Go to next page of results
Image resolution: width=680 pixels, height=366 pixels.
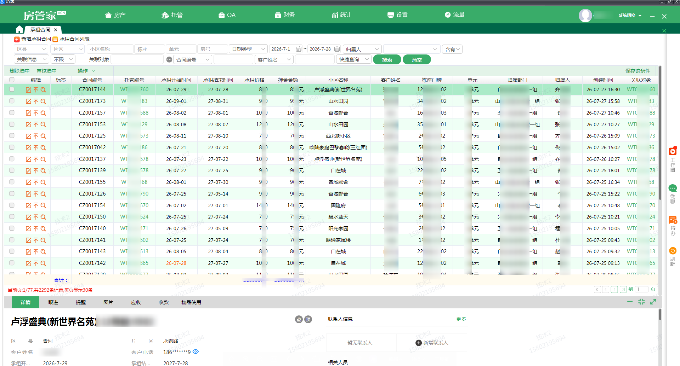(614, 289)
